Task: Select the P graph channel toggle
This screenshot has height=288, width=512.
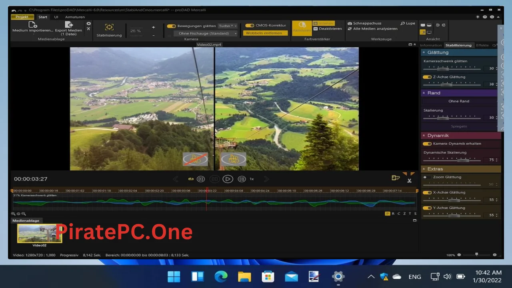Action: 387,214
